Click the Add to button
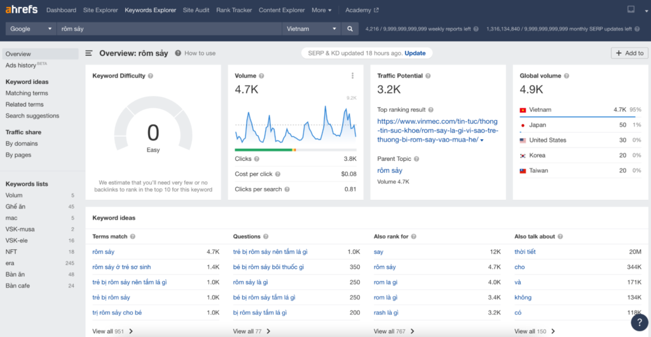 tap(629, 53)
